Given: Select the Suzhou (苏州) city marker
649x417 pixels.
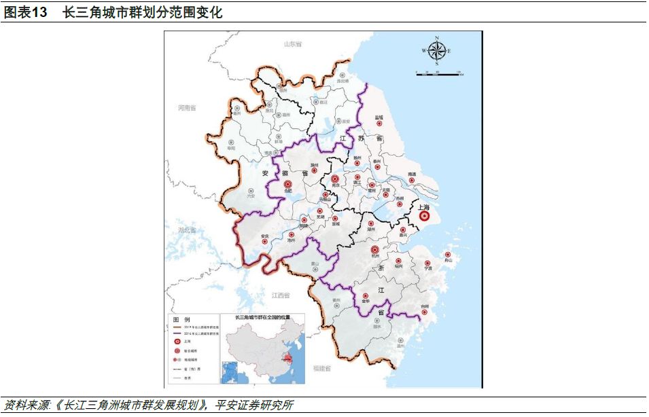Looking at the screenshot, I should pos(399,205).
